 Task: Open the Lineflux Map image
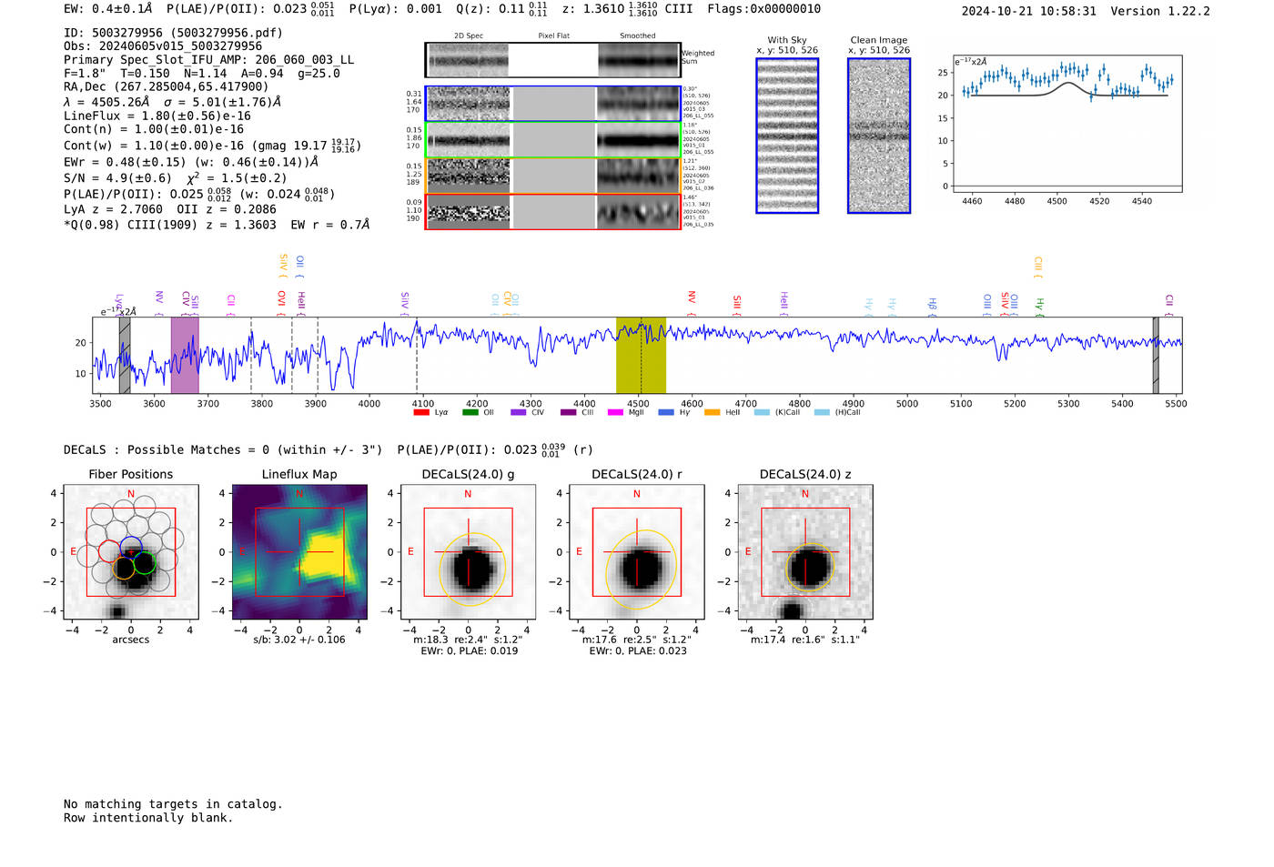[x=299, y=552]
